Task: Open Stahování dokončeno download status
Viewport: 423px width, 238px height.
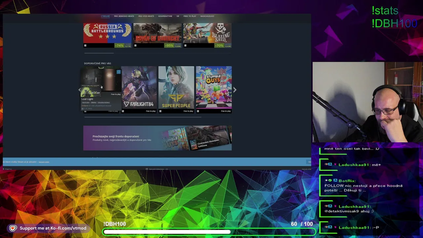Action: [157, 169]
